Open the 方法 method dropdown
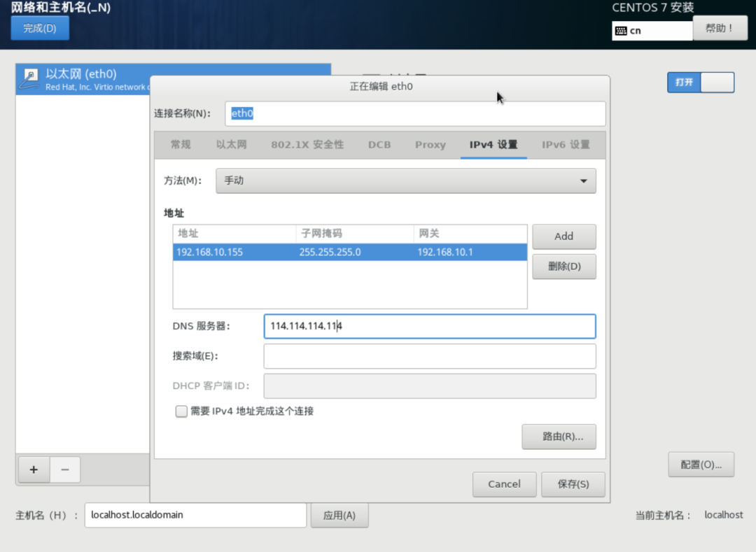Screen dimensions: 756x552 (405, 181)
